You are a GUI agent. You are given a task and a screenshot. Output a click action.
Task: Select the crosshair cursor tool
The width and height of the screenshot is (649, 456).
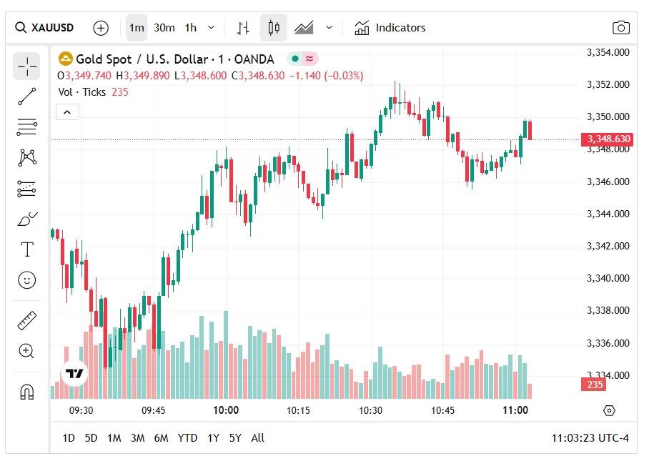(x=26, y=66)
